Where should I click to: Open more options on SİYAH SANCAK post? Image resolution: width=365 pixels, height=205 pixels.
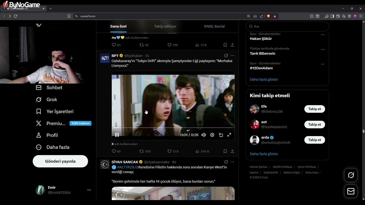(232, 162)
